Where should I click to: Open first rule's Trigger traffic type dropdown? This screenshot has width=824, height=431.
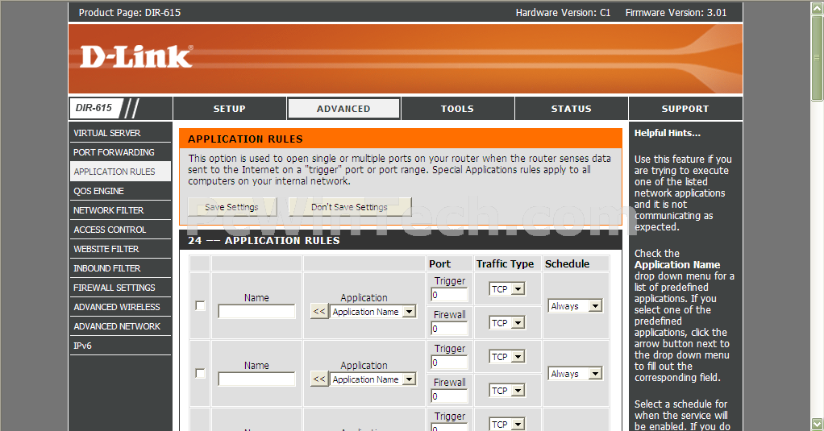pyautogui.click(x=507, y=289)
